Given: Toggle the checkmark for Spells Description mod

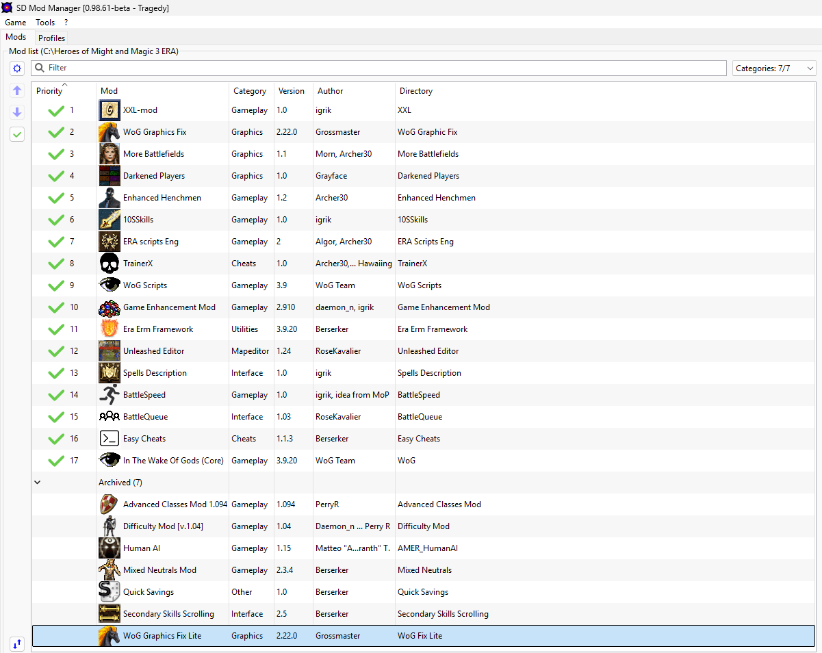Looking at the screenshot, I should (x=56, y=373).
